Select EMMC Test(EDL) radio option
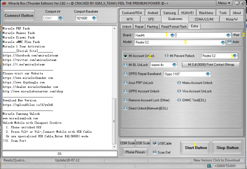This screenshot has width=247, height=169. (179, 100)
